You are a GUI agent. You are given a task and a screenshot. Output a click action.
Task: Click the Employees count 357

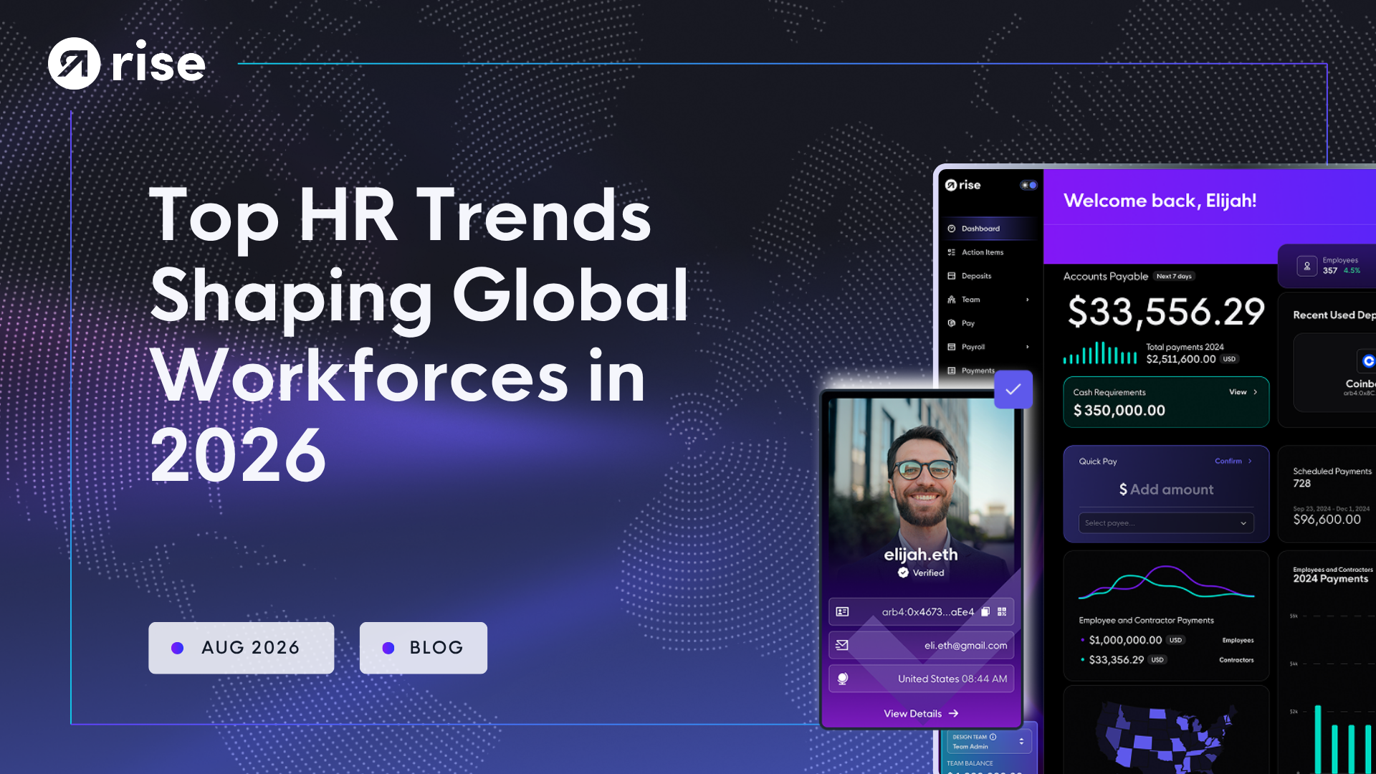1329,271
